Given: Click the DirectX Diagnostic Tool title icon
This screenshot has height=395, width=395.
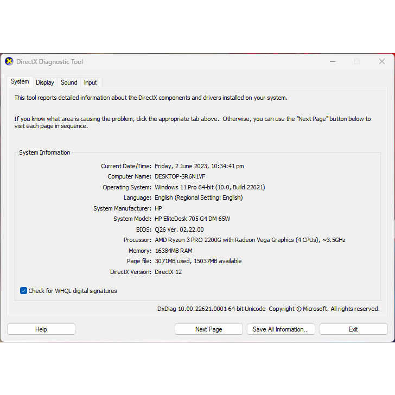Looking at the screenshot, I should 9,61.
